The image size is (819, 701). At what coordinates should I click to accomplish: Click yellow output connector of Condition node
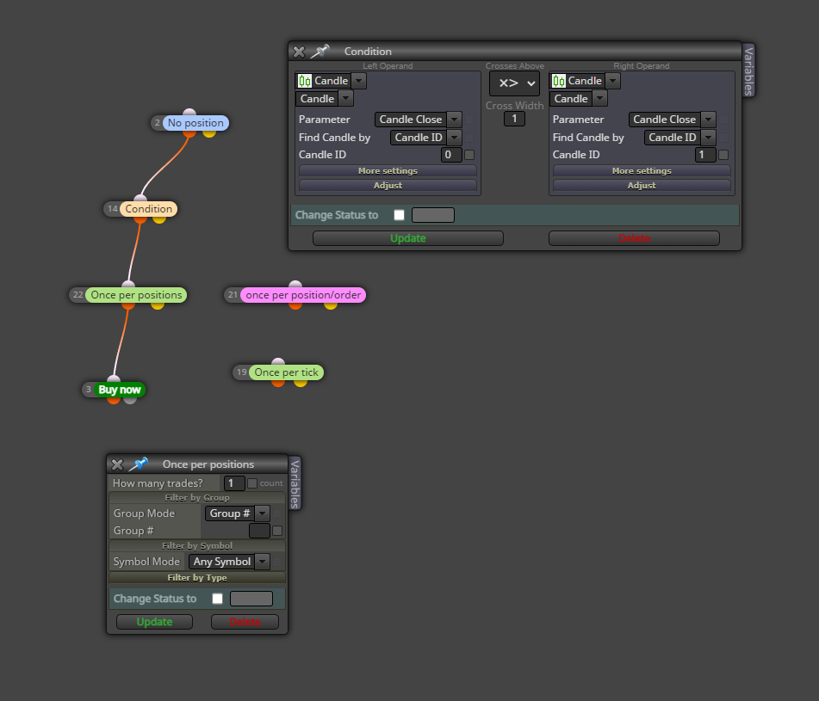tap(159, 220)
